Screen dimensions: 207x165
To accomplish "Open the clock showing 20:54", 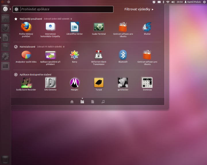I will 179,2.
